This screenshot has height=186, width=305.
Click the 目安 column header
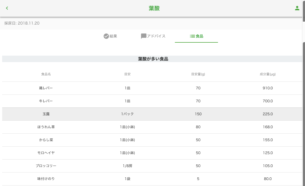click(127, 74)
